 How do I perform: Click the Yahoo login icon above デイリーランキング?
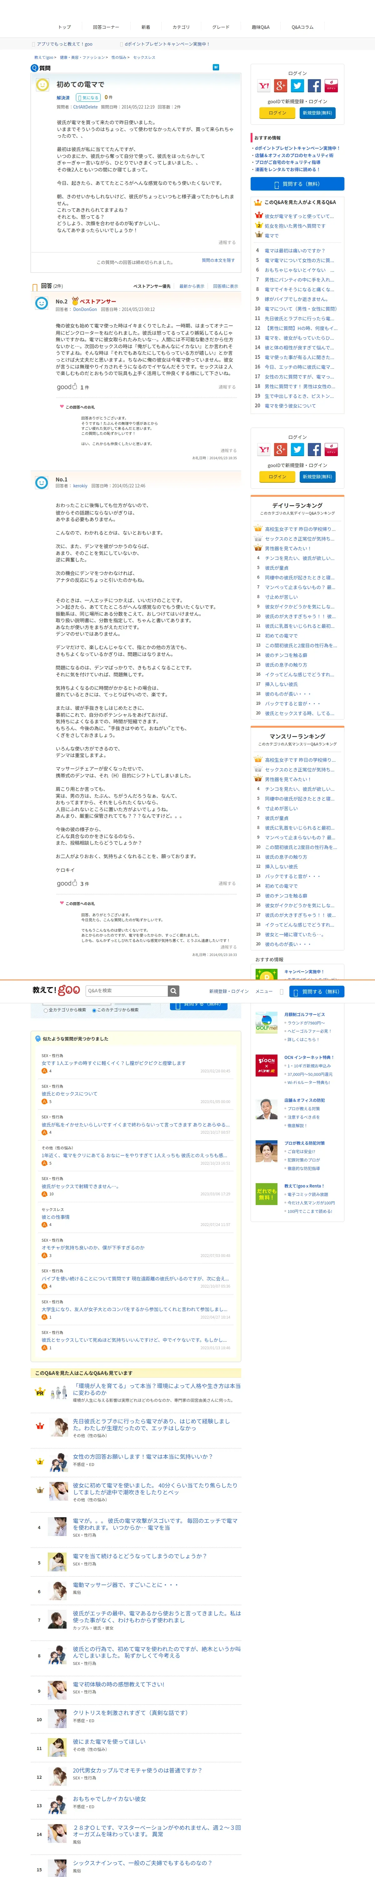coord(263,450)
